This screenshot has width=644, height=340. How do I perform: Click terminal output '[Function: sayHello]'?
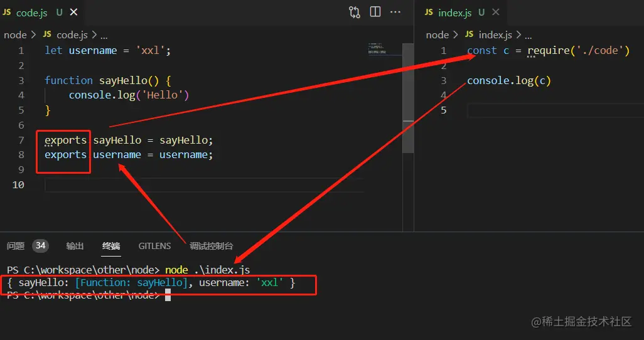[131, 282]
